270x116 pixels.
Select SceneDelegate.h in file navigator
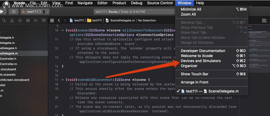click(x=24, y=48)
